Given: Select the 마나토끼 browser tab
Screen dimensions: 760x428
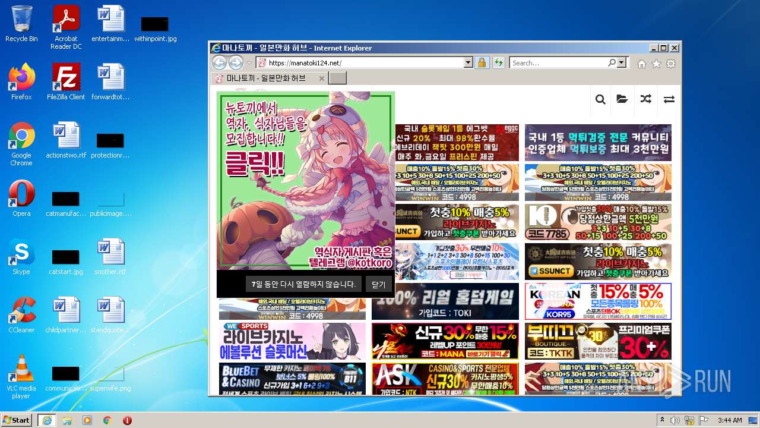Looking at the screenshot, I should 270,78.
